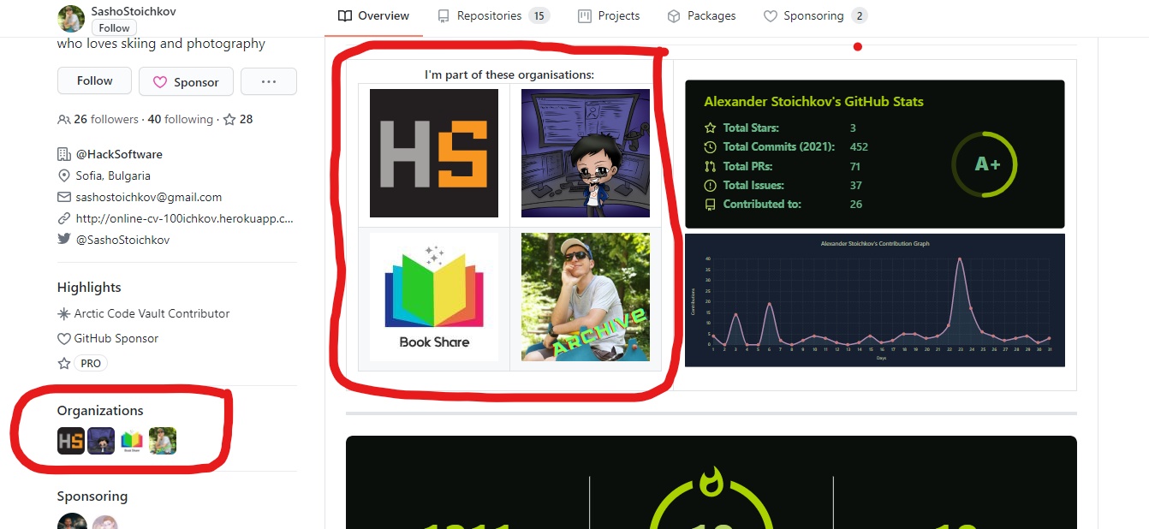This screenshot has height=529, width=1149.
Task: Click the Total PRs row in stats
Action: point(783,167)
